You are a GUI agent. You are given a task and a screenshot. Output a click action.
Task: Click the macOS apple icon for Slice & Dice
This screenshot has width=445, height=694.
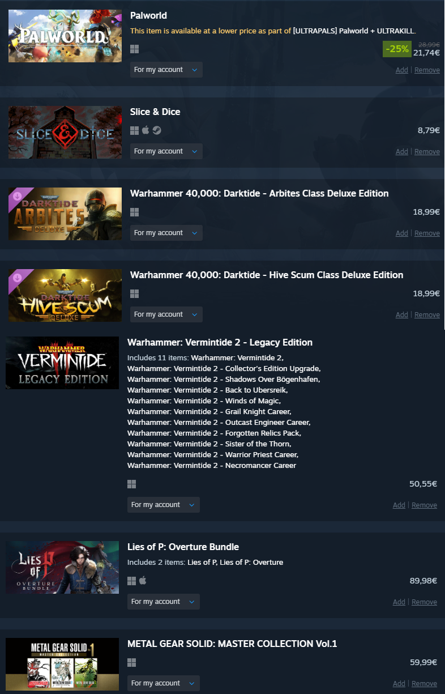pos(146,130)
